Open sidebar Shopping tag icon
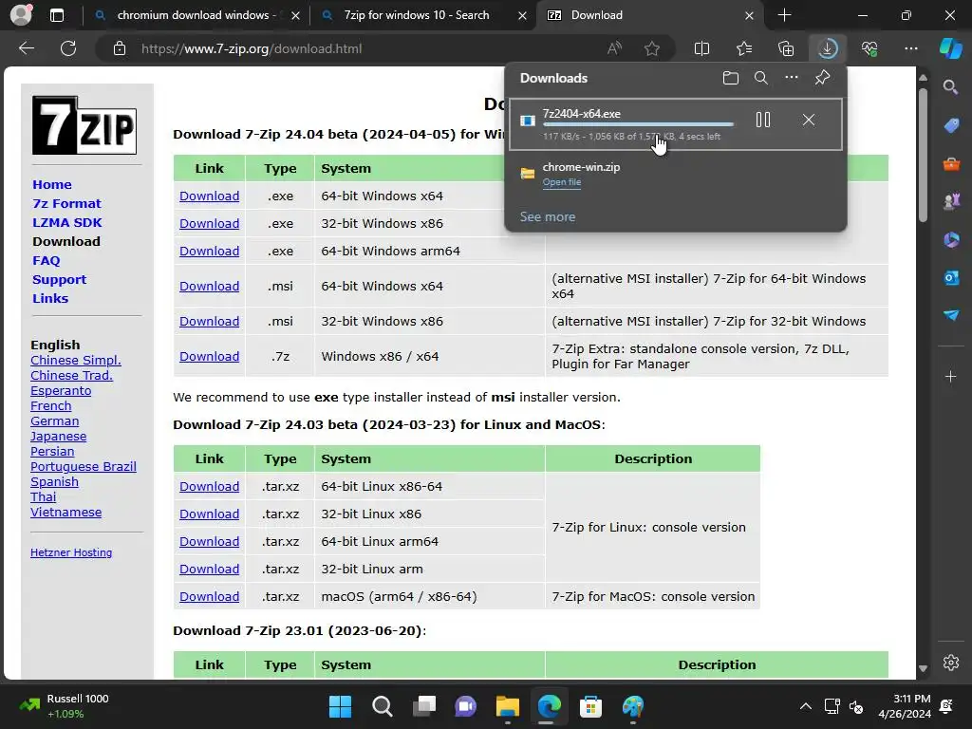Viewport: 972px width, 729px height. (x=951, y=126)
